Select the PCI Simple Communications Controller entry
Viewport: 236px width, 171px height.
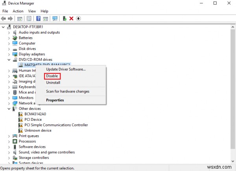click(56, 125)
